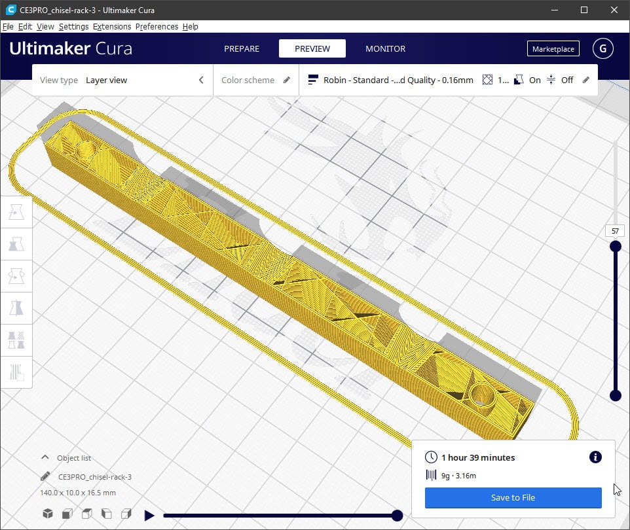Select CE3PRO_chisel-rack-3 in the object list
The height and width of the screenshot is (530, 630).
pos(95,476)
